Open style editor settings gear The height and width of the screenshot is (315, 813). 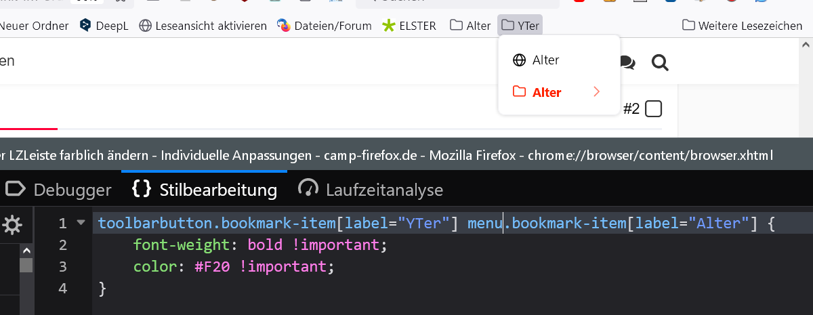pyautogui.click(x=12, y=225)
